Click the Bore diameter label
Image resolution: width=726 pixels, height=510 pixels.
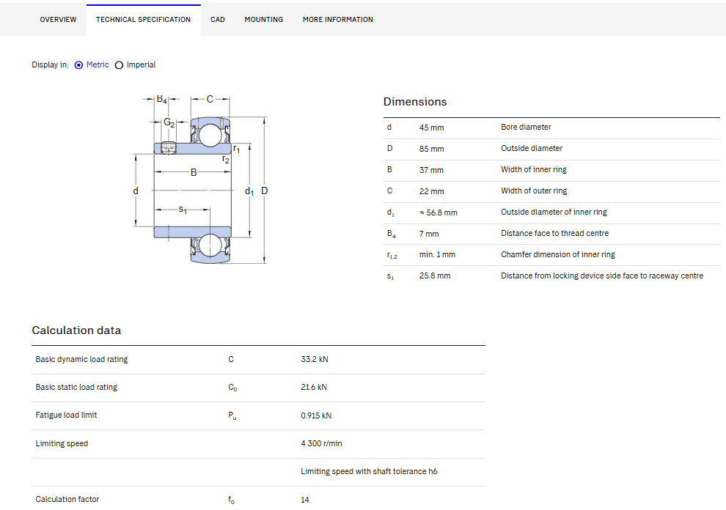(x=526, y=127)
